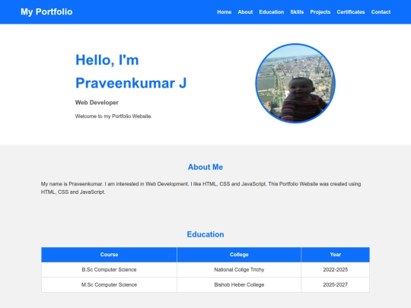Click the "2025-2027" year cell
The height and width of the screenshot is (308, 411).
tap(335, 284)
